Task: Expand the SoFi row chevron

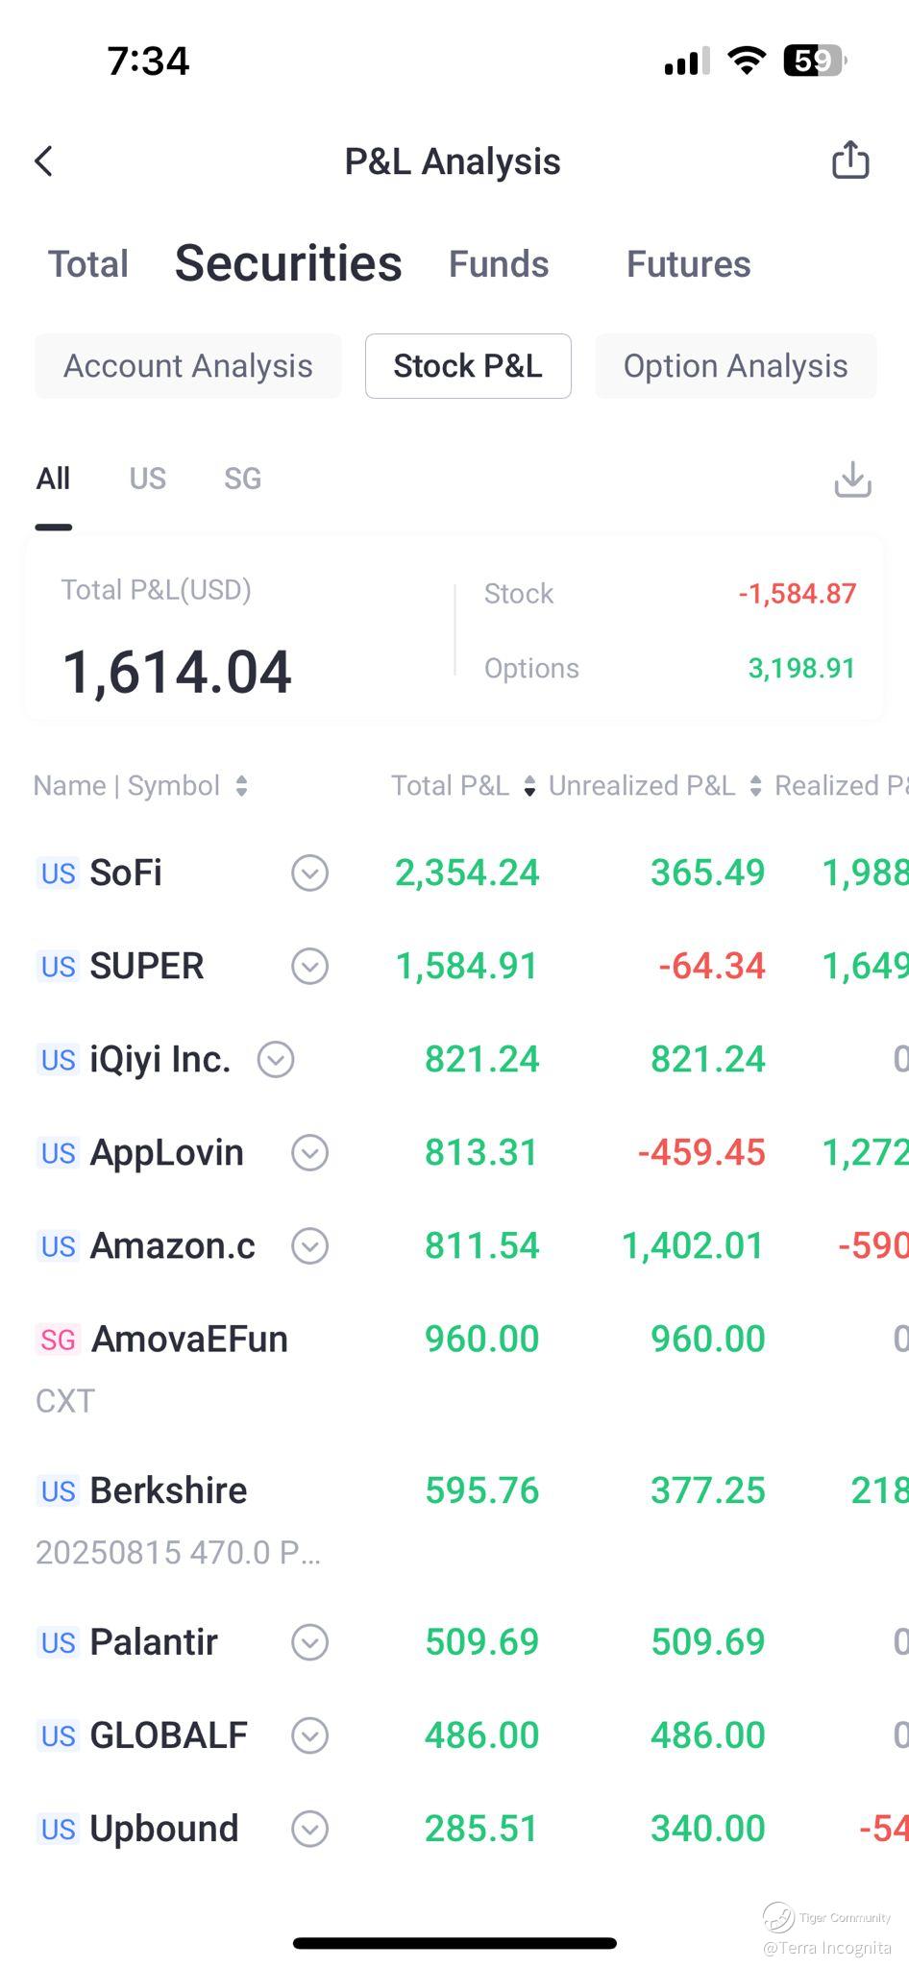Action: point(309,873)
